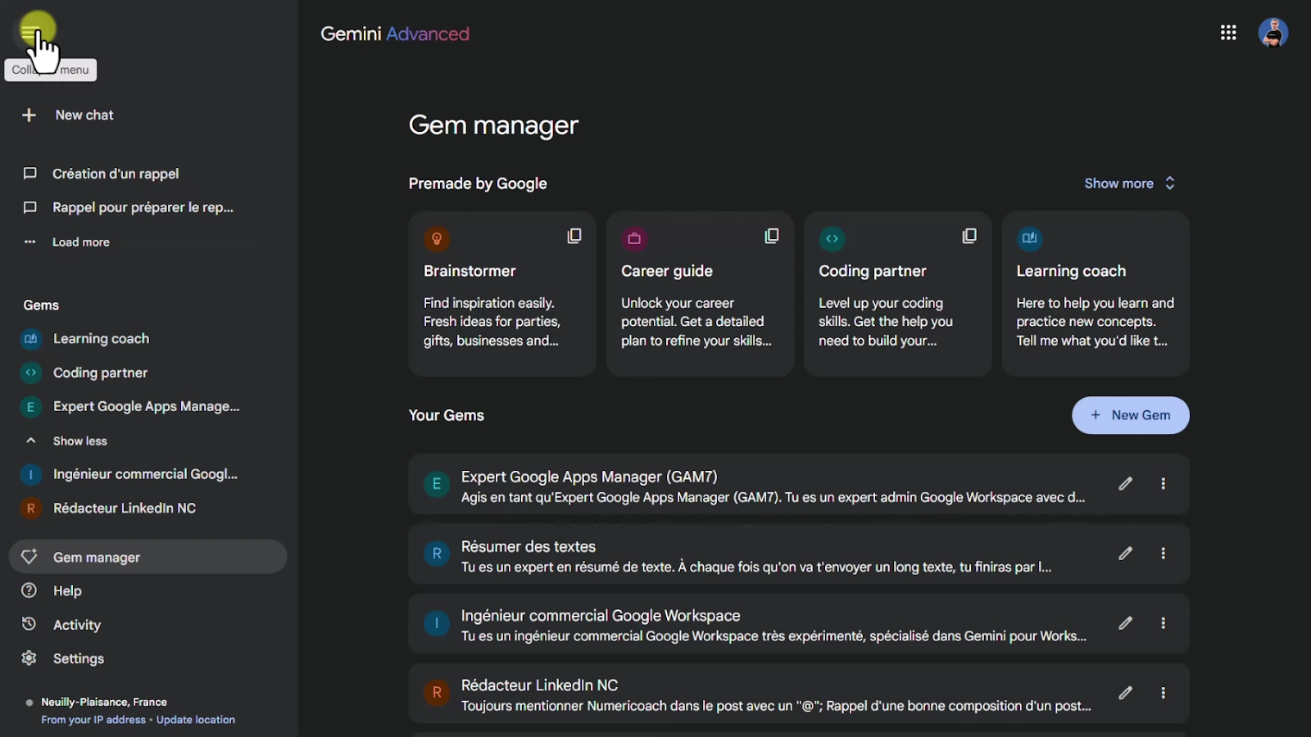The width and height of the screenshot is (1311, 737).
Task: Click the lightbulb icon on the Brainstormer card
Action: (437, 238)
